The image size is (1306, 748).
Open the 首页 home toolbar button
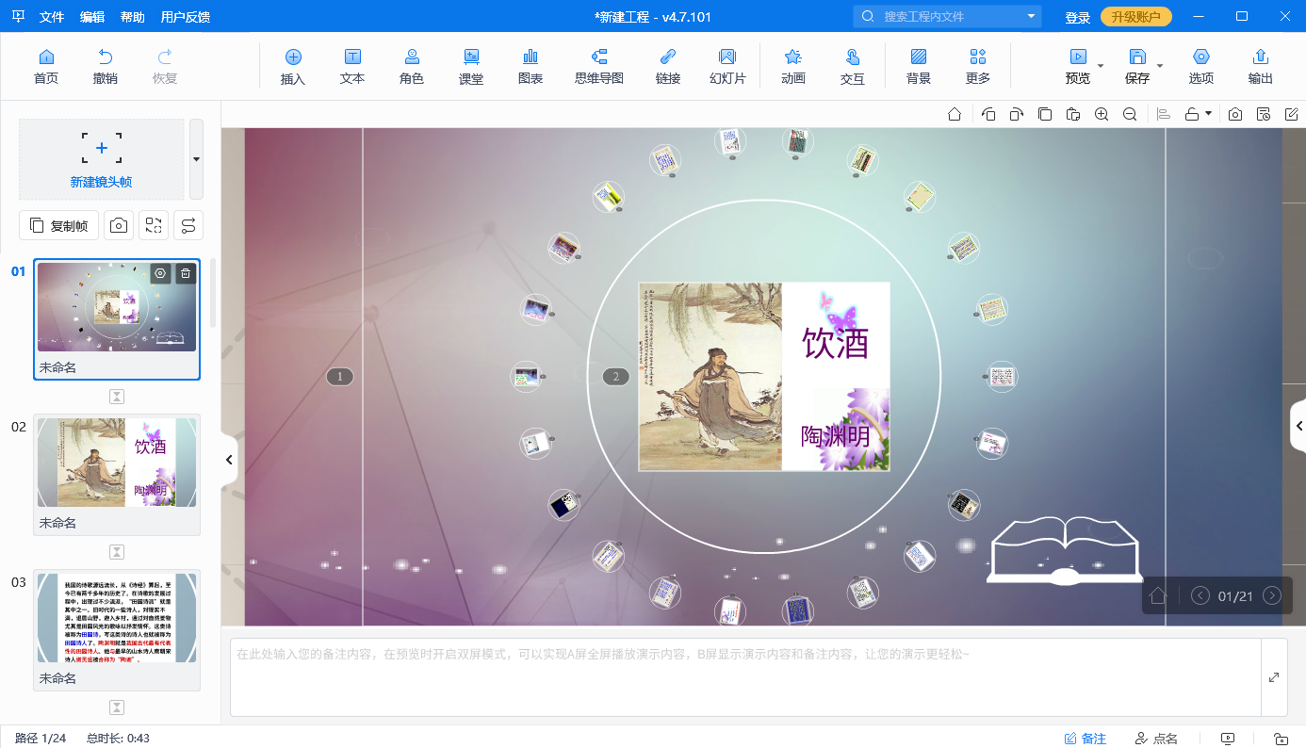click(45, 67)
